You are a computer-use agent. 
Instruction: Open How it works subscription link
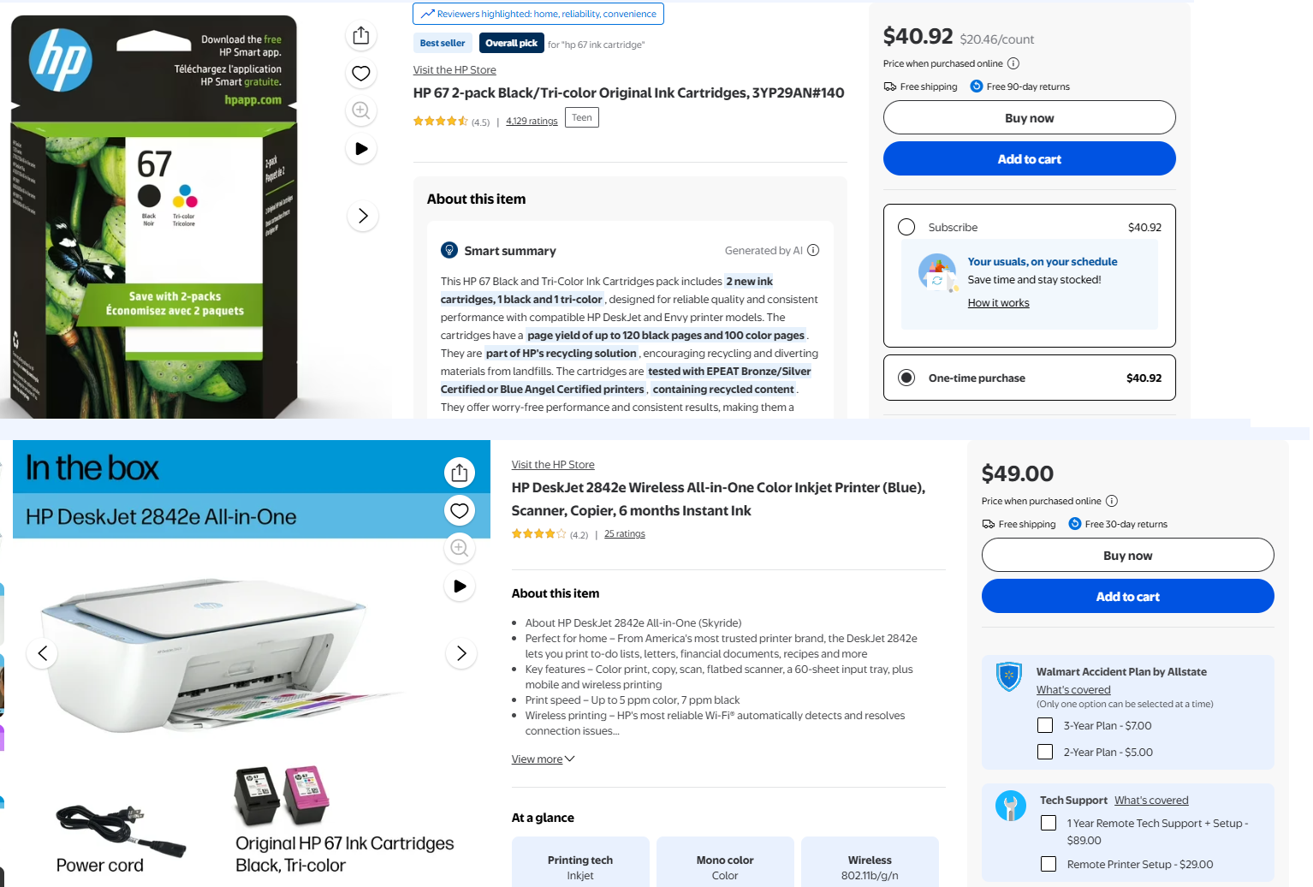tap(999, 303)
